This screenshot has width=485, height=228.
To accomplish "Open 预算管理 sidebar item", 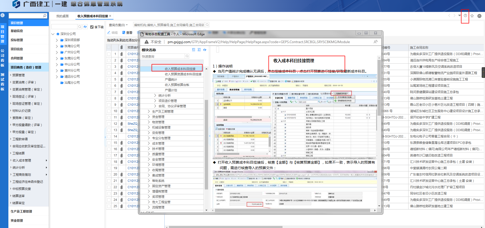I will click(x=19, y=75).
